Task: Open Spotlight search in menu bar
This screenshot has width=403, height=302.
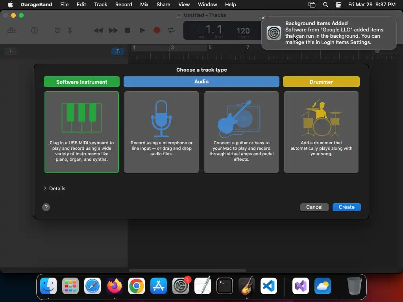Action: coord(325,5)
